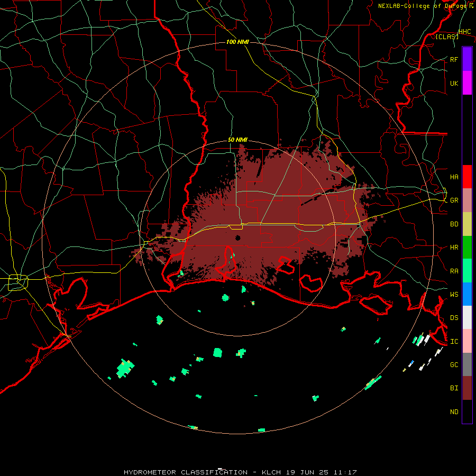Click the "11:17" timestamp
Screen dimensions: 476x476
[345, 472]
